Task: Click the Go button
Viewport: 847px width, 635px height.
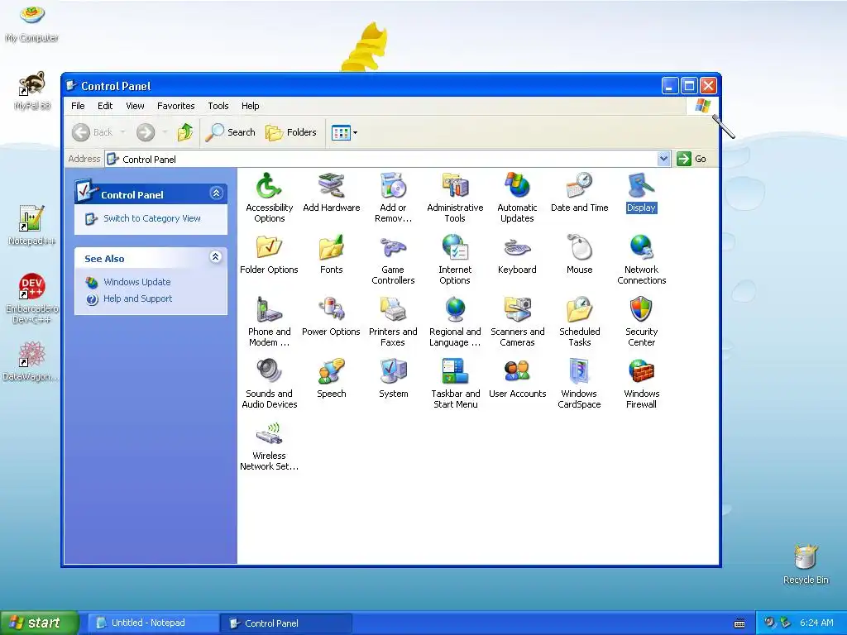Action: [692, 159]
